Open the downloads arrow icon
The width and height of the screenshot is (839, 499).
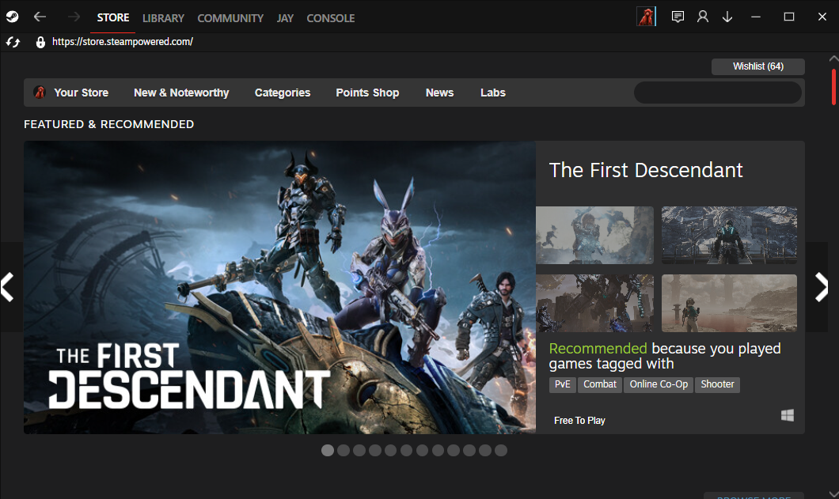click(727, 17)
